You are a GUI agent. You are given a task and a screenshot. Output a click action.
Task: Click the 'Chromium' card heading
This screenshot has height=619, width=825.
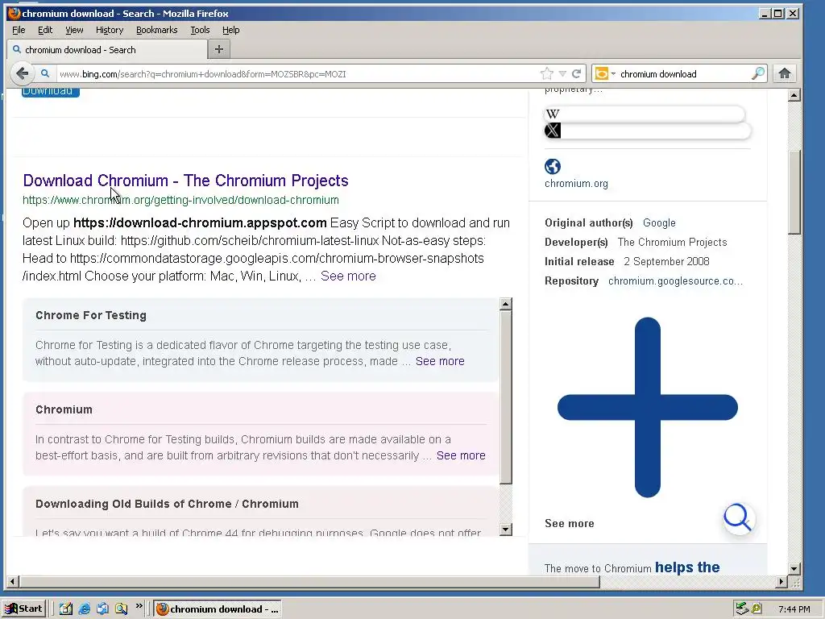coord(64,409)
